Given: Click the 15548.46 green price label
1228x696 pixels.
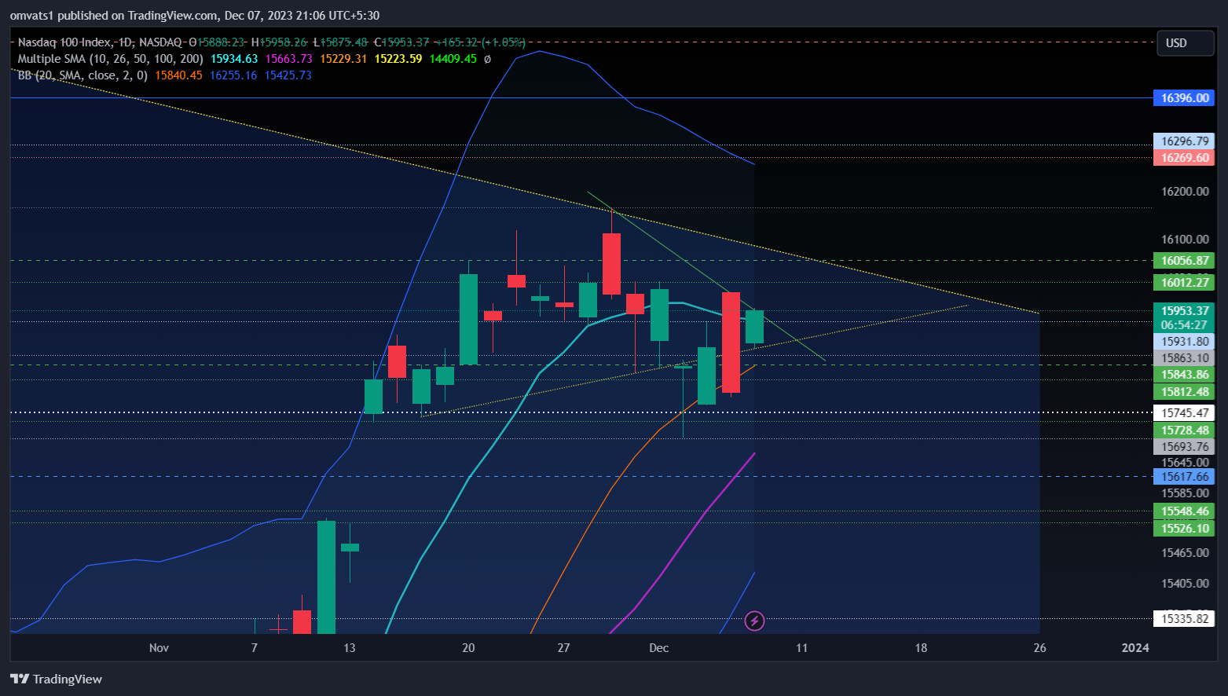Looking at the screenshot, I should coord(1184,511).
